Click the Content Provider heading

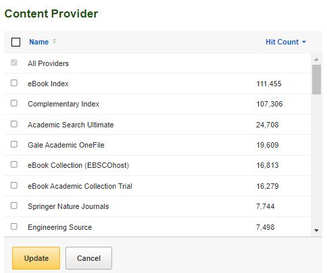pos(51,13)
